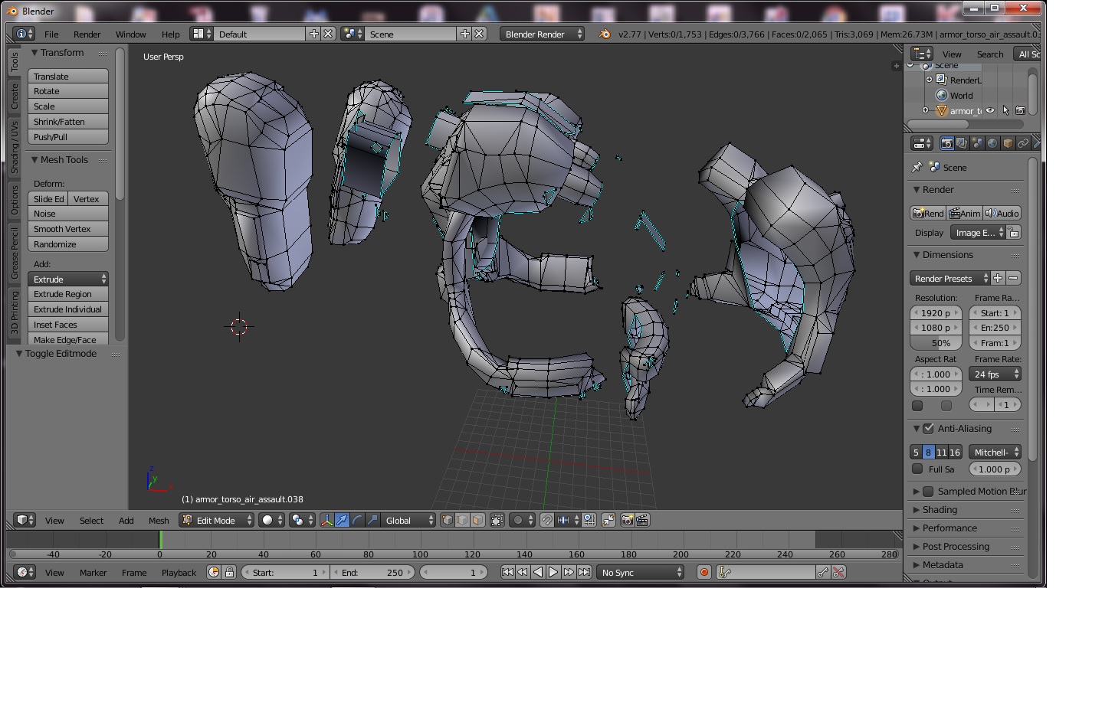Open the Edit Mode dropdown
Screen dimensions: 1102x706
tap(217, 521)
